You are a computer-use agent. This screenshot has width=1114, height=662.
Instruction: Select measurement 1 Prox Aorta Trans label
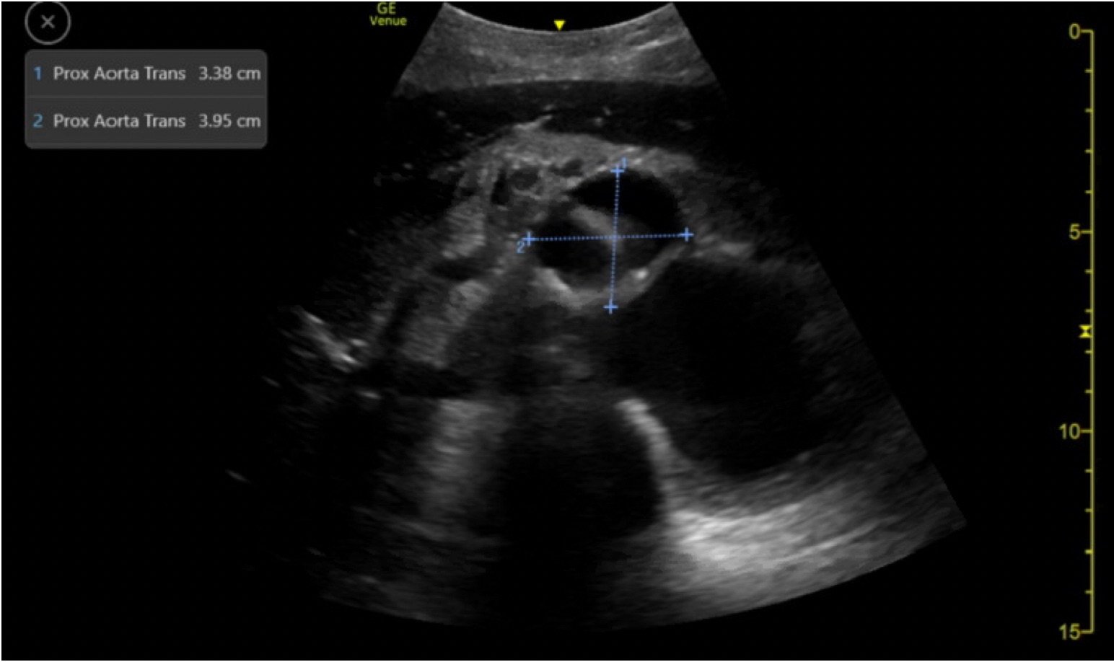click(119, 74)
